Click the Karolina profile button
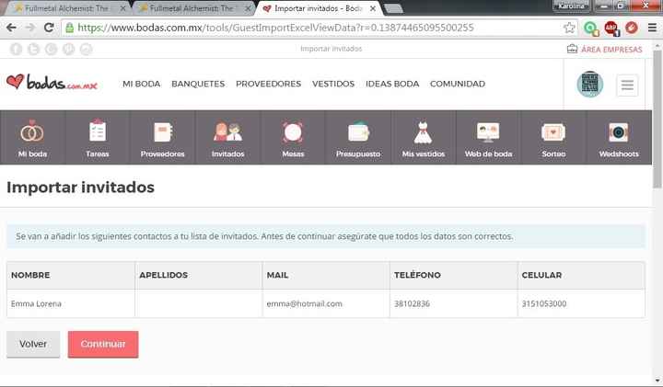The height and width of the screenshot is (387, 663). 571,6
